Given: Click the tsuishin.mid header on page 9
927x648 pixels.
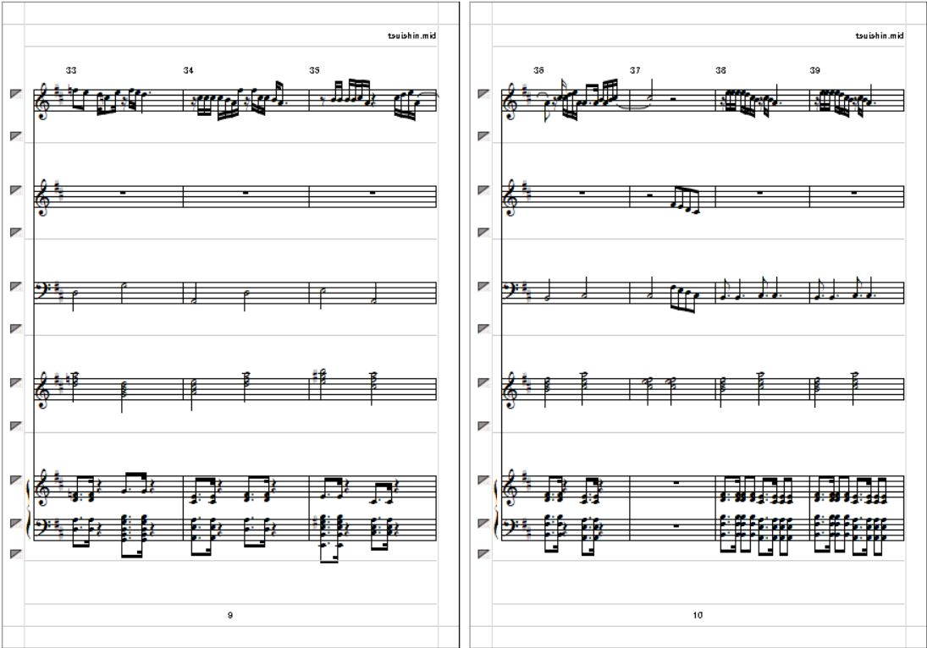Looking at the screenshot, I should [412, 36].
